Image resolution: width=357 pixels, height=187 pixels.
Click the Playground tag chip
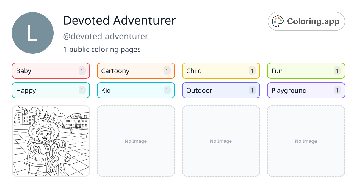[306, 90]
